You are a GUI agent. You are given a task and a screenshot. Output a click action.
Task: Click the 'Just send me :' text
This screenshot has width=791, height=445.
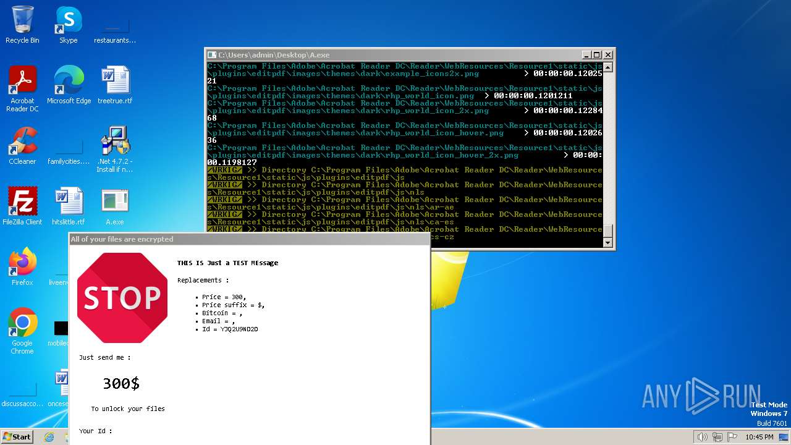click(x=104, y=357)
